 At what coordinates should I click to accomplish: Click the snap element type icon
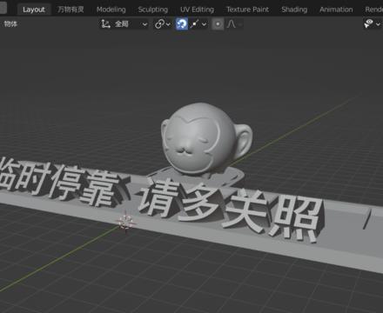click(x=195, y=23)
